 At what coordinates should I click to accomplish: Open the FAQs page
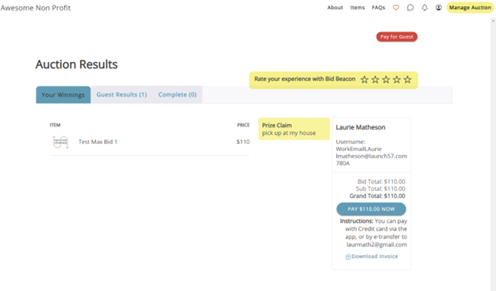[x=378, y=8]
